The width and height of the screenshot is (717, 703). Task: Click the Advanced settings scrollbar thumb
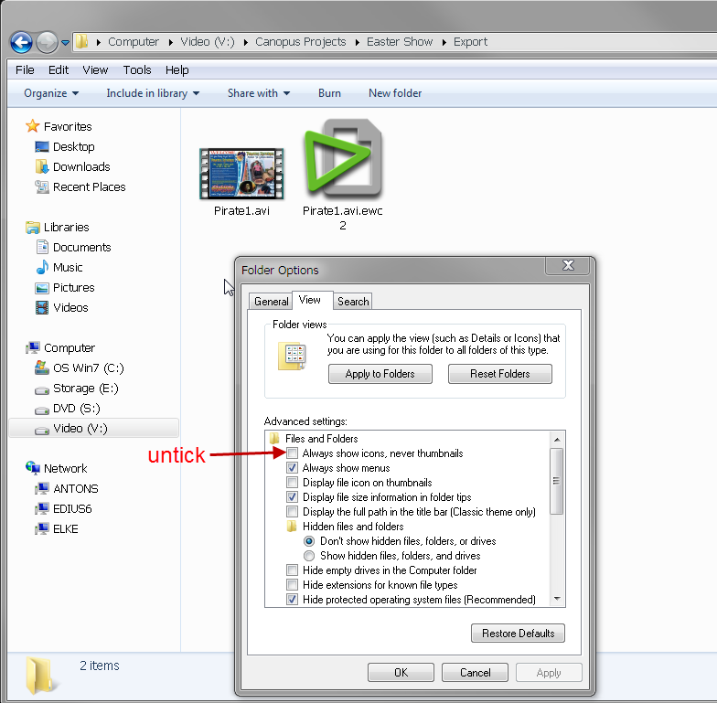(x=556, y=481)
